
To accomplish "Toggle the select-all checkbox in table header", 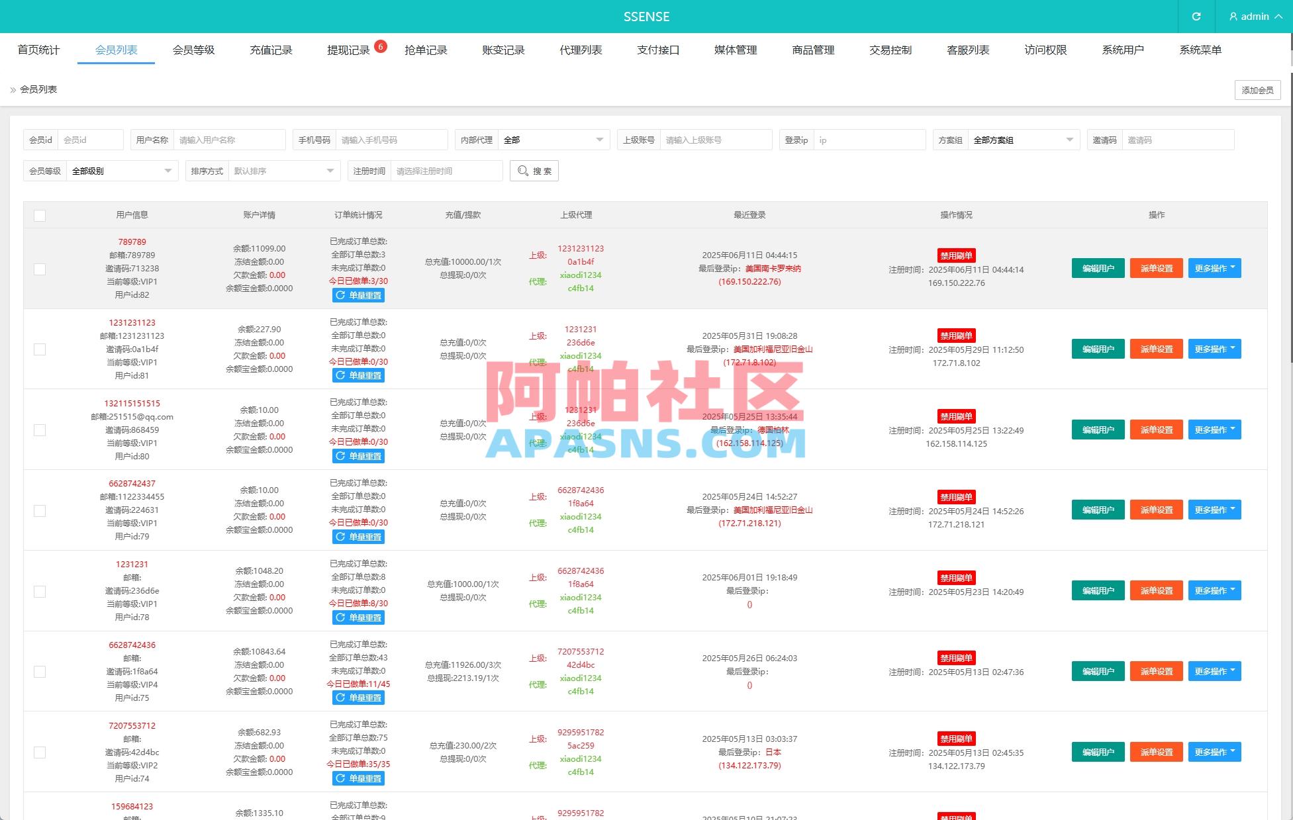I will point(40,215).
